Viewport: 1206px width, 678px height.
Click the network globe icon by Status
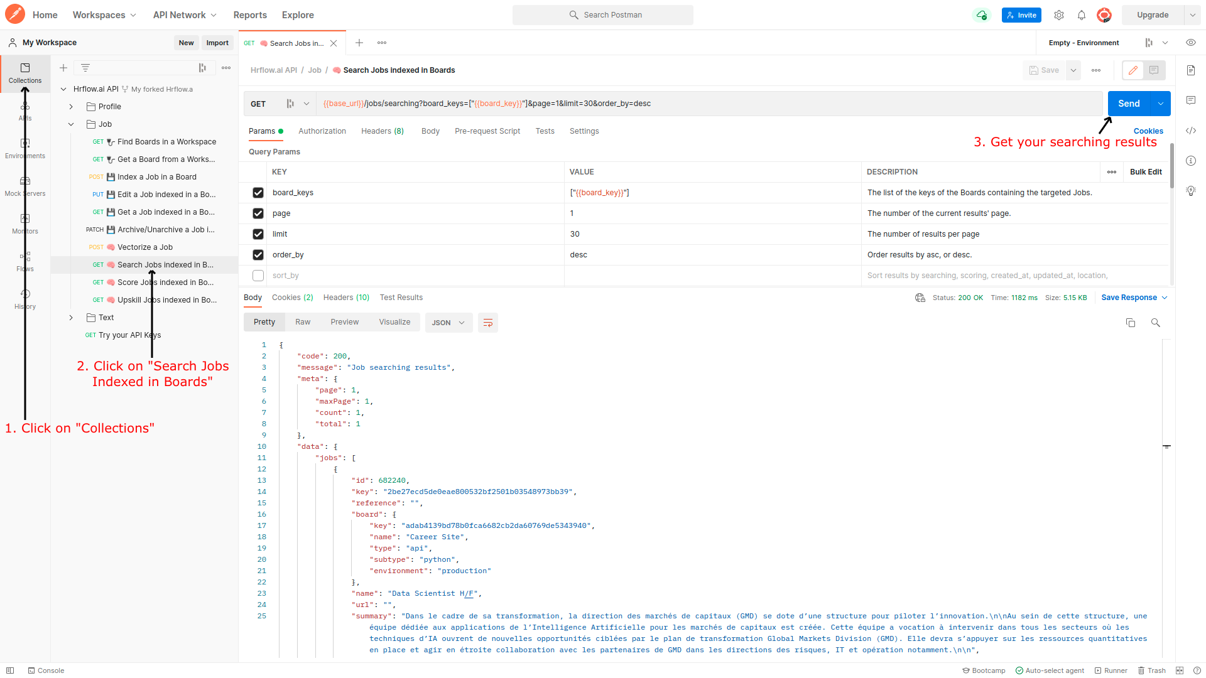pyautogui.click(x=920, y=298)
